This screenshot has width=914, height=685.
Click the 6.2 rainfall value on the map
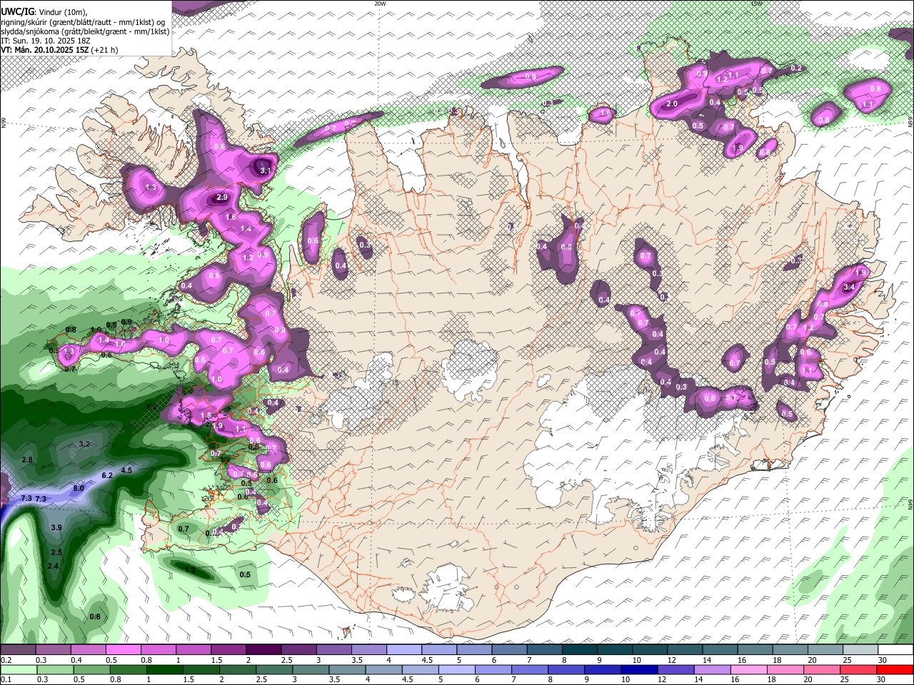coord(108,475)
